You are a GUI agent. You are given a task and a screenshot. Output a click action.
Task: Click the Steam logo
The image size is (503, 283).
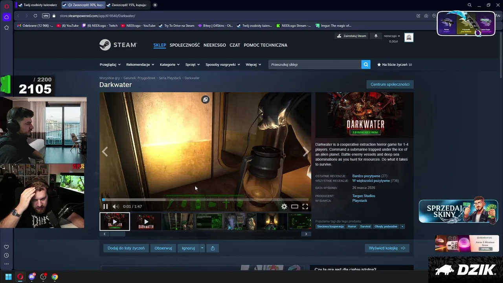(x=118, y=45)
